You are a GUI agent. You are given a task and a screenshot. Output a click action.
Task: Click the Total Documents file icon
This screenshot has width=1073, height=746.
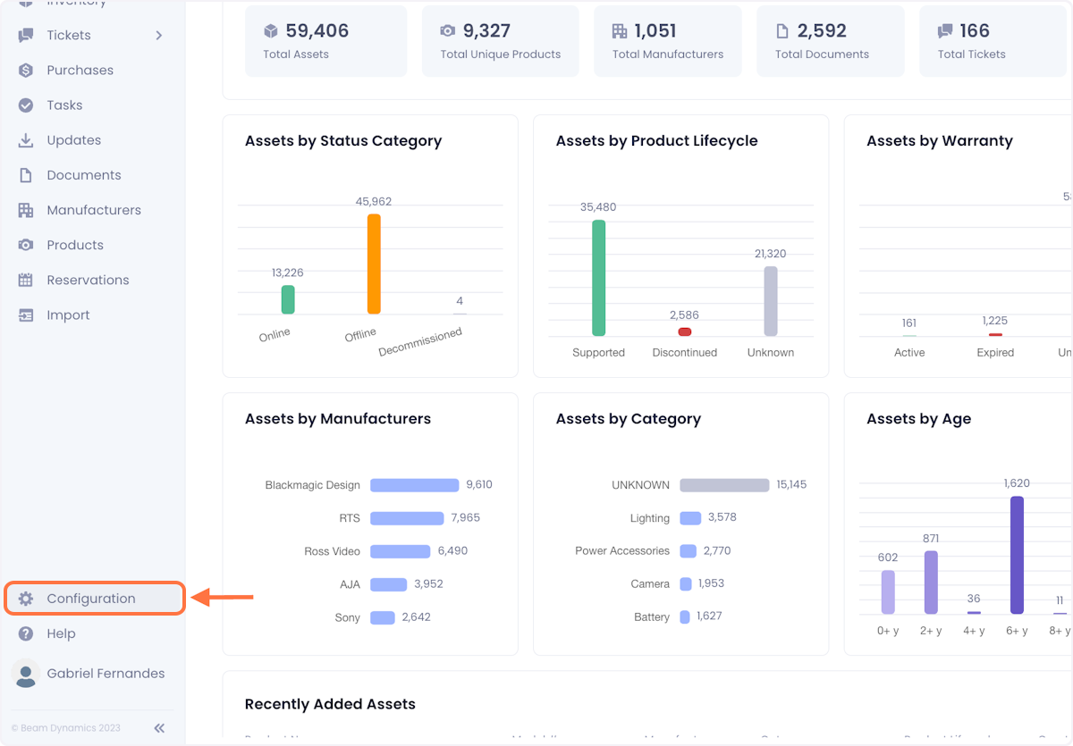pos(782,31)
